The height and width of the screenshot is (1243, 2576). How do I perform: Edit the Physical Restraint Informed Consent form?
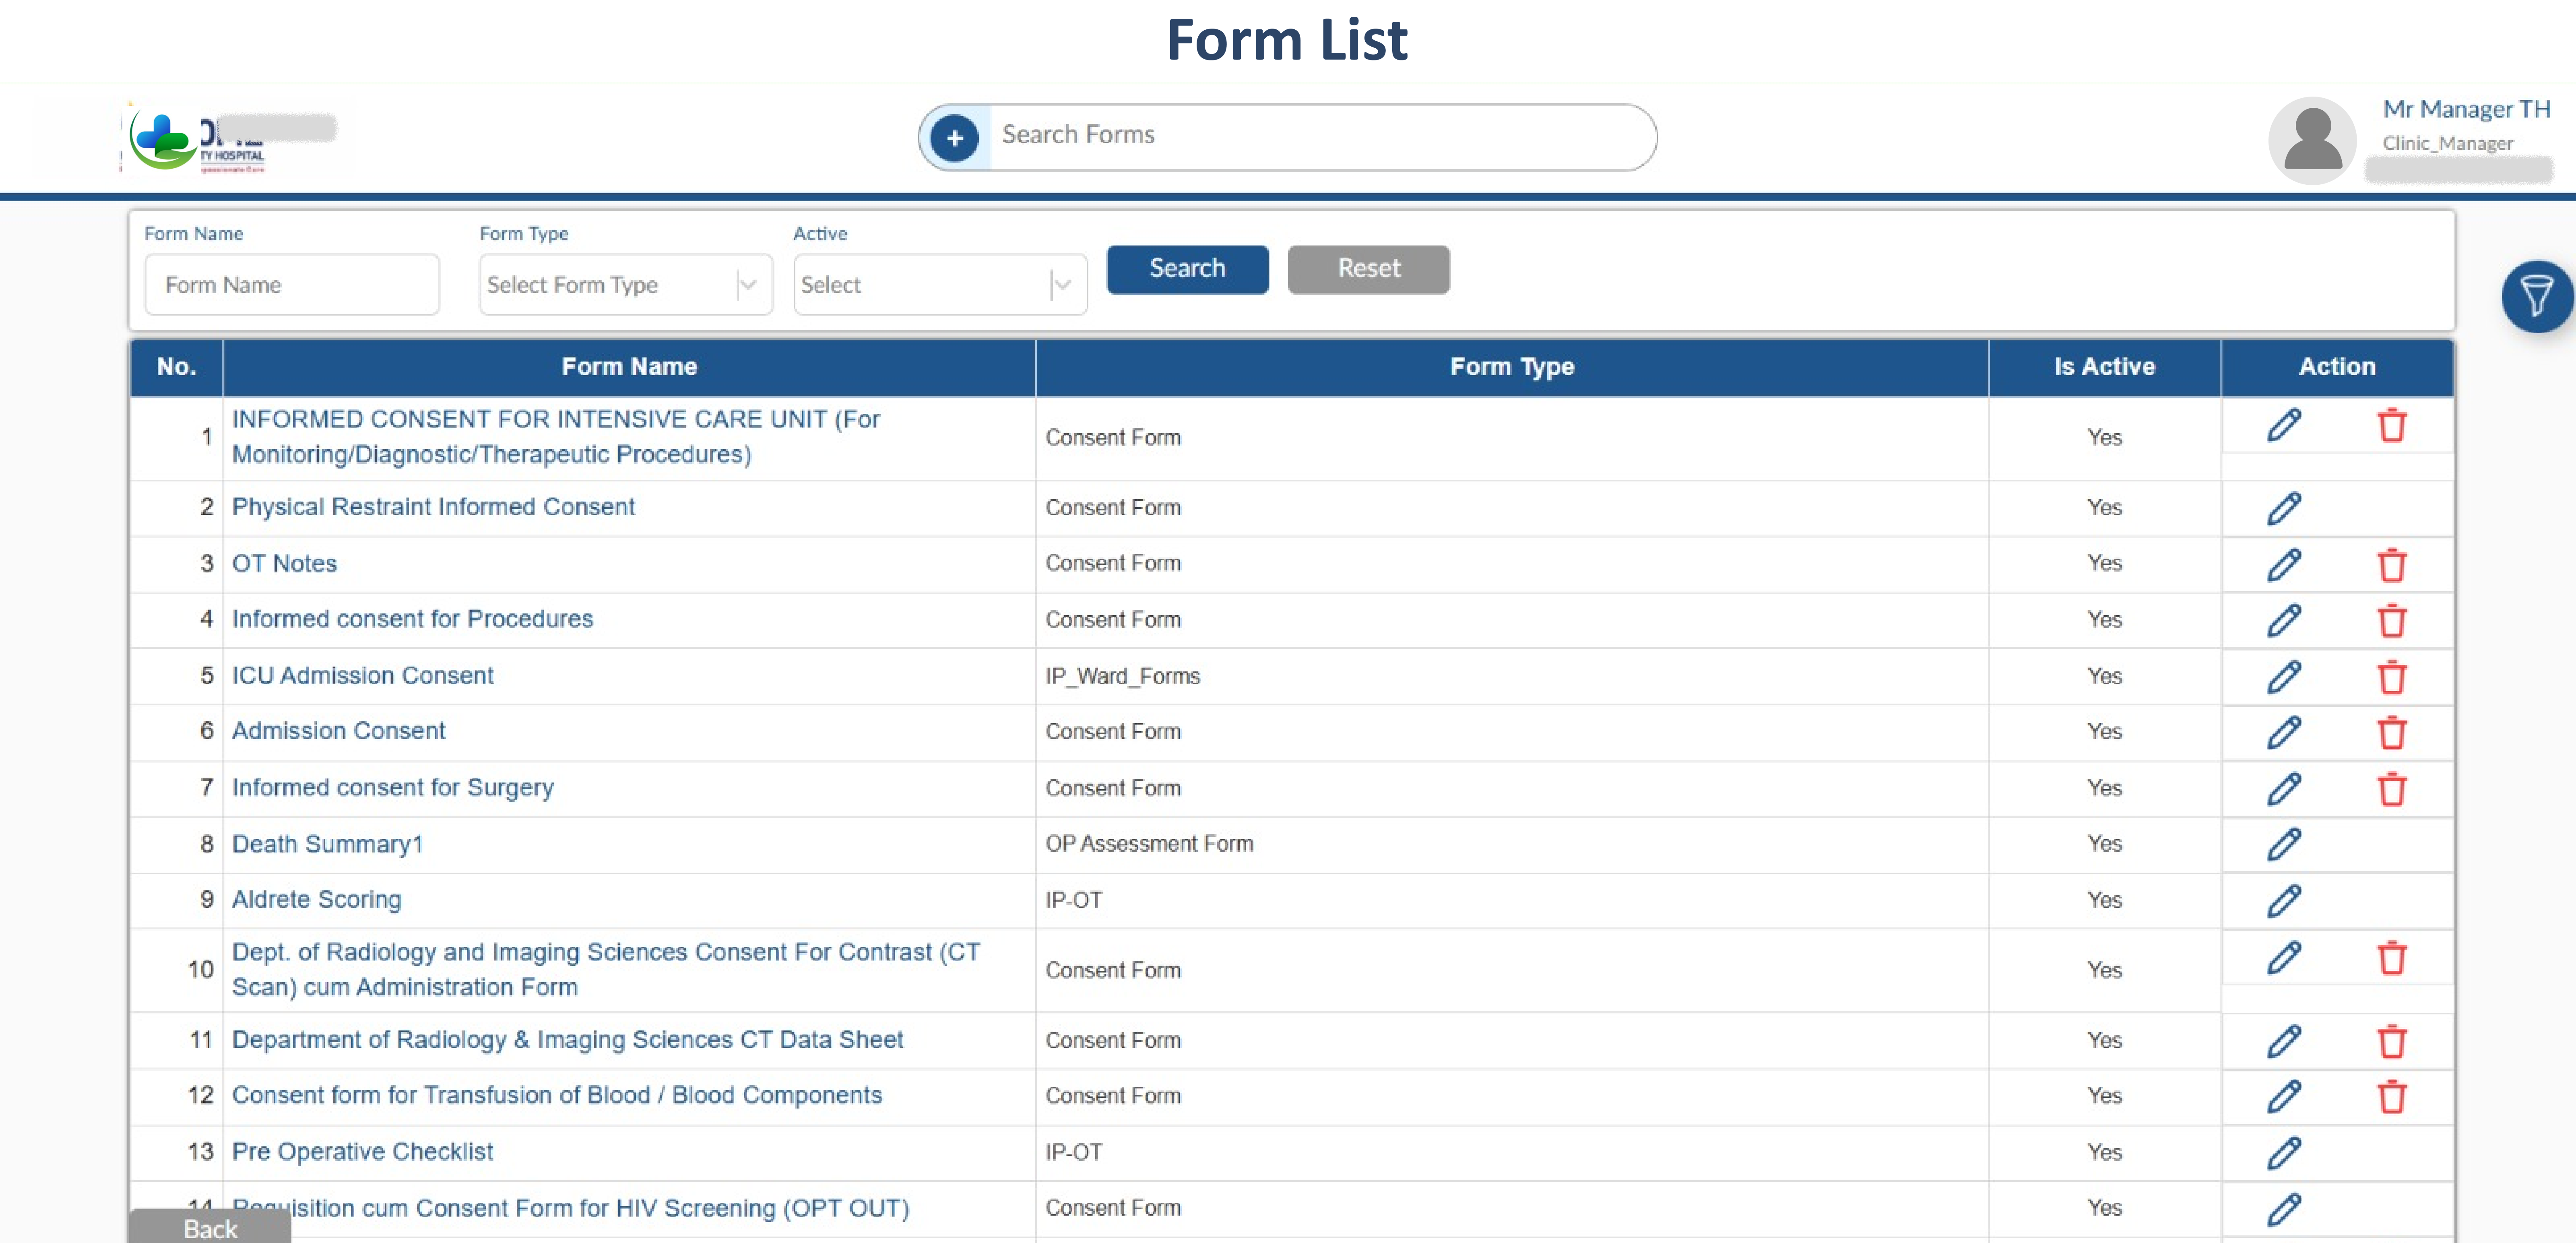tap(2284, 508)
